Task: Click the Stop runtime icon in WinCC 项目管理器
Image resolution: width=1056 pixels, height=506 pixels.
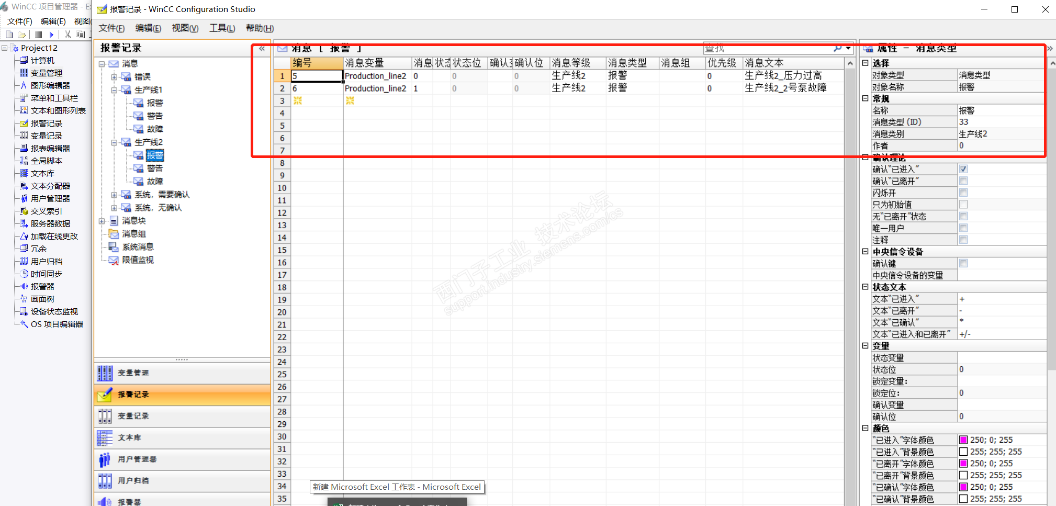Action: [x=38, y=35]
